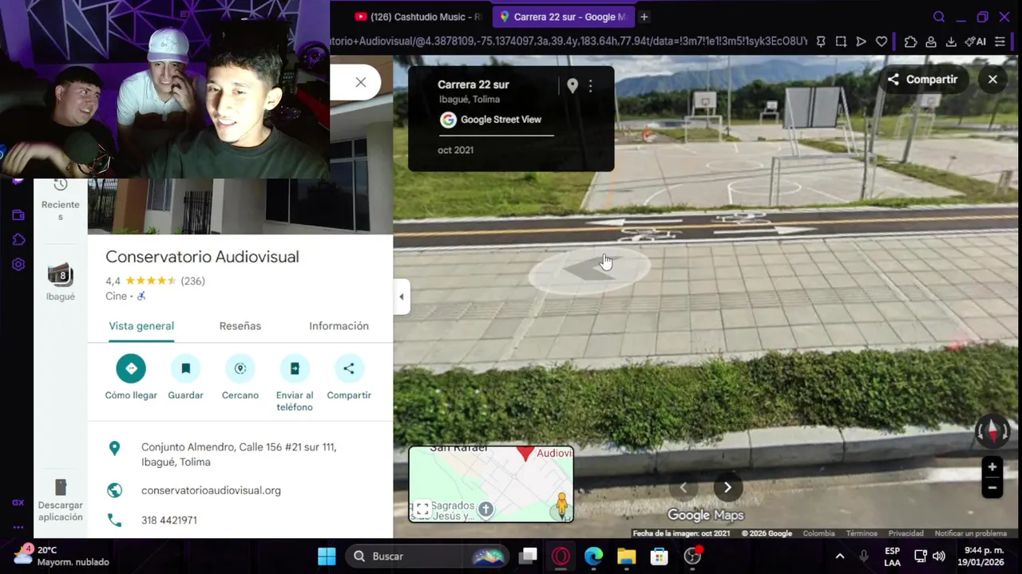Open the Privacidad link in the footer

click(x=906, y=533)
